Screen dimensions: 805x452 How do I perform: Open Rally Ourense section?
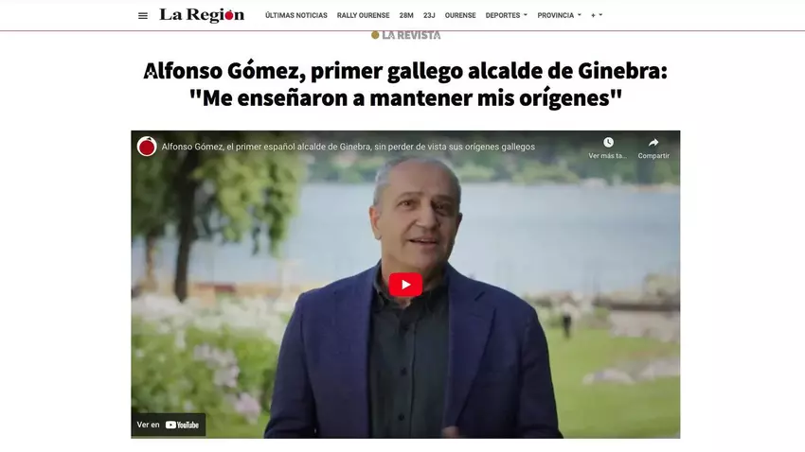pyautogui.click(x=363, y=15)
